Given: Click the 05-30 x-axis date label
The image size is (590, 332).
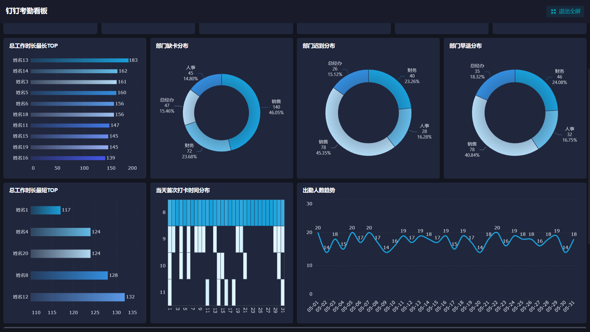Looking at the screenshot, I should pyautogui.click(x=560, y=306).
